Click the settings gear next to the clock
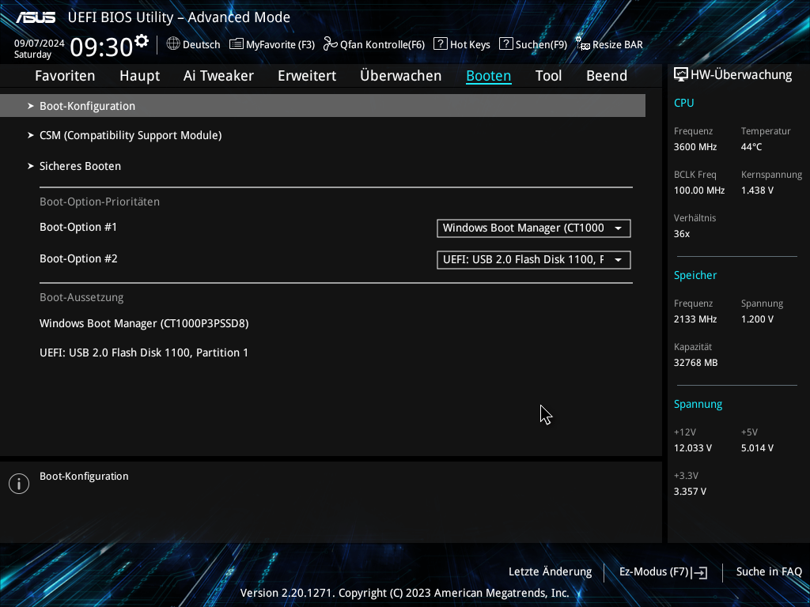The image size is (810, 607). point(142,41)
